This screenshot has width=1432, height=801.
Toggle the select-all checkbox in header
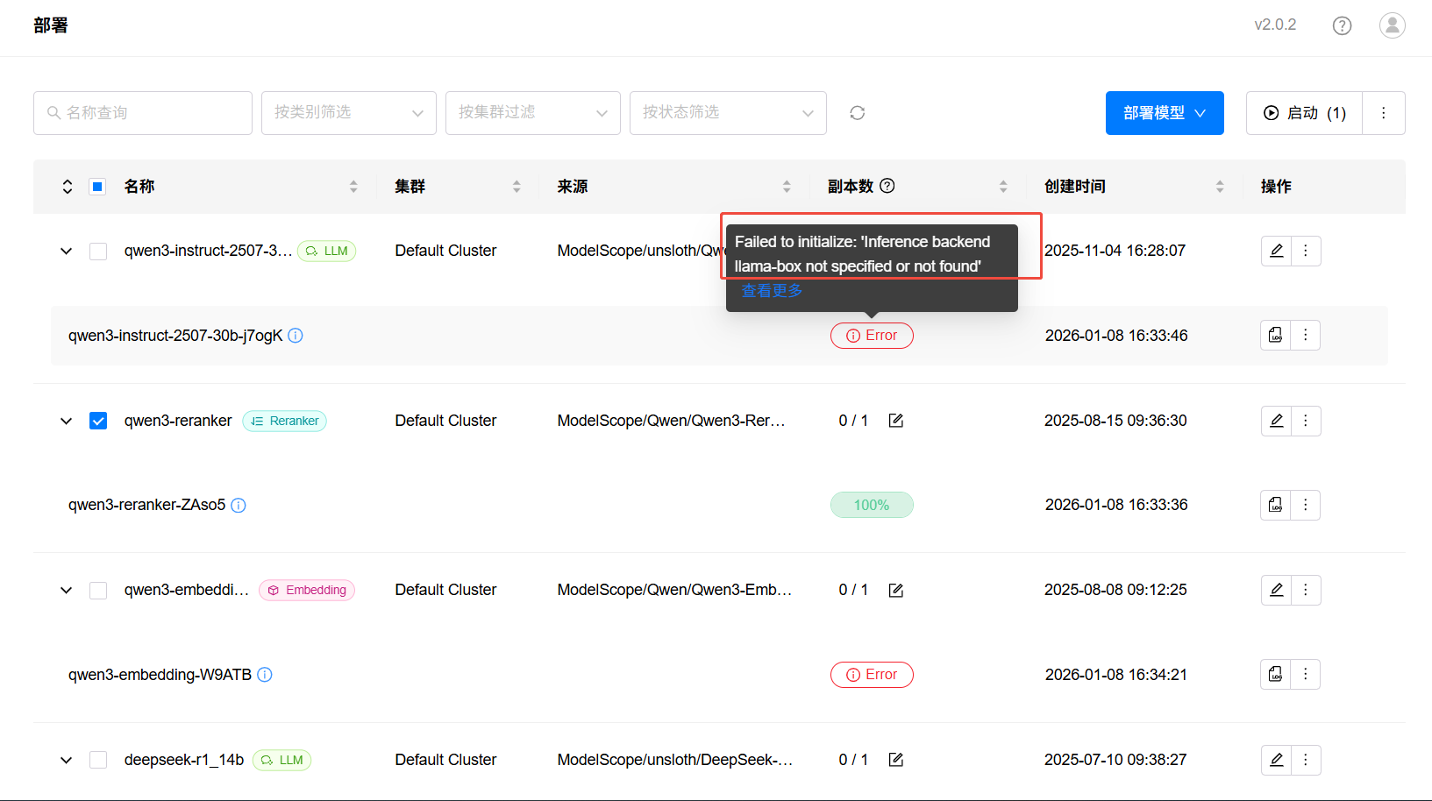(98, 187)
